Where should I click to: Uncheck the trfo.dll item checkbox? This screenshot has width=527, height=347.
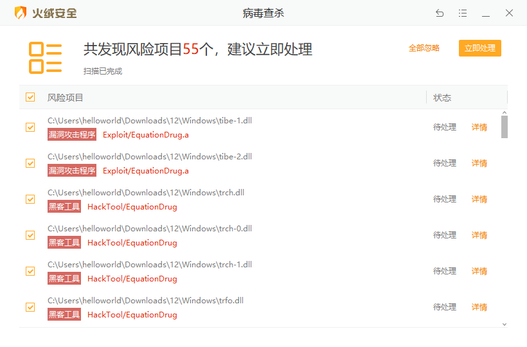[x=30, y=307]
